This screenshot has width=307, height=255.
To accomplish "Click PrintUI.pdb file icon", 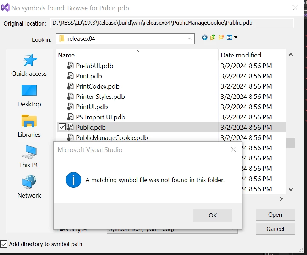I will coord(70,107).
